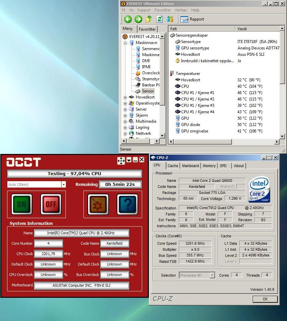Stop the OCCT test with OFF button
Viewport: 287px width, 321px height.
(x=51, y=204)
